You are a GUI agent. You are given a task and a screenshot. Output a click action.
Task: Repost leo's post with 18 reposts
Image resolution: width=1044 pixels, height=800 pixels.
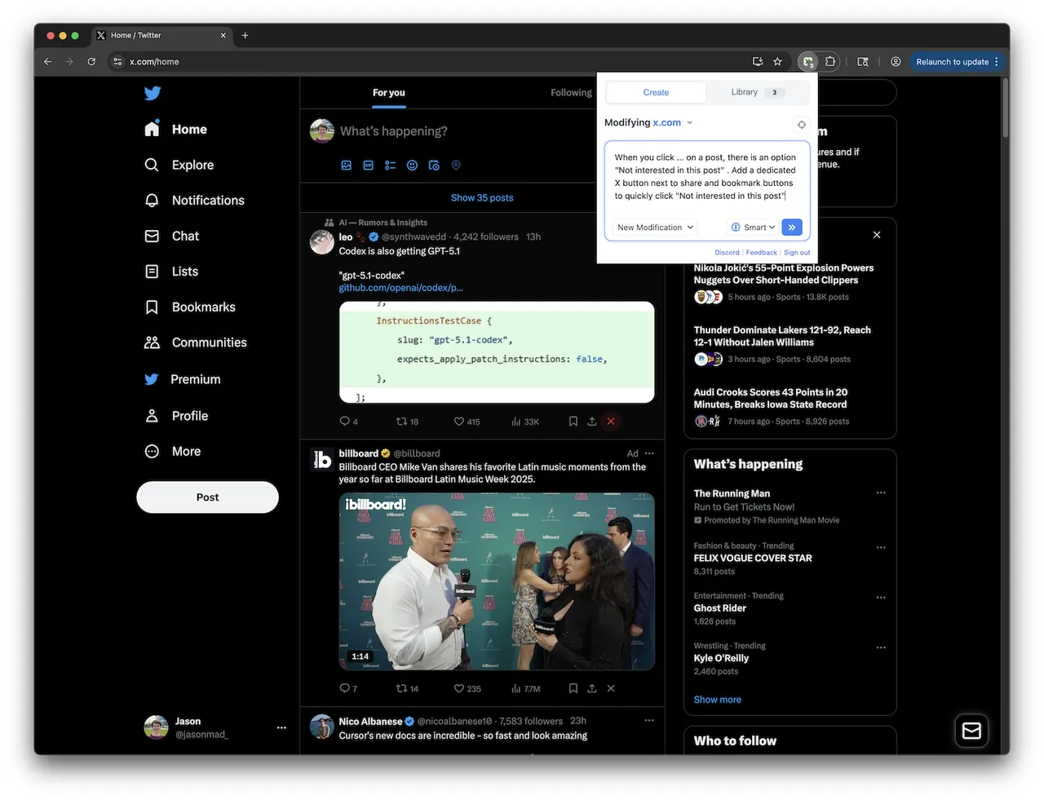407,422
